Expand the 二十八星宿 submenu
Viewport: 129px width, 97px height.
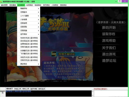pyautogui.click(x=29, y=16)
